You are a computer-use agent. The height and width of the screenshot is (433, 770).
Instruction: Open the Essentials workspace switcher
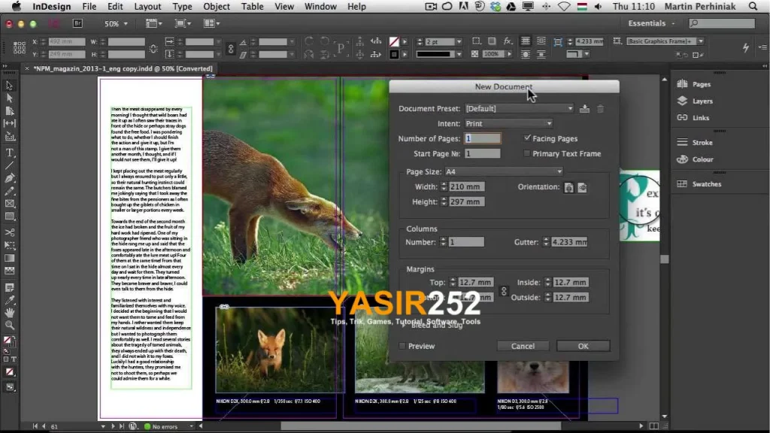[x=652, y=23]
